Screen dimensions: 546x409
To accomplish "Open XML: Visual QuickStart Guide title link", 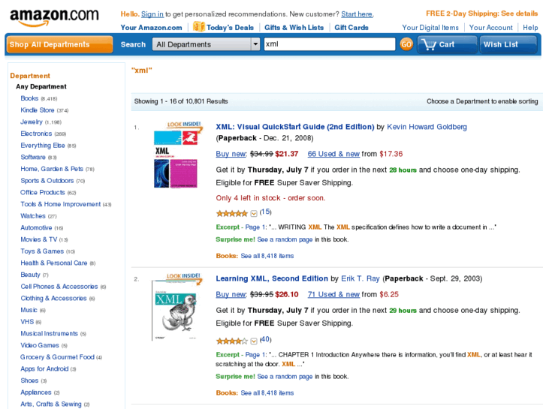I will pyautogui.click(x=295, y=127).
